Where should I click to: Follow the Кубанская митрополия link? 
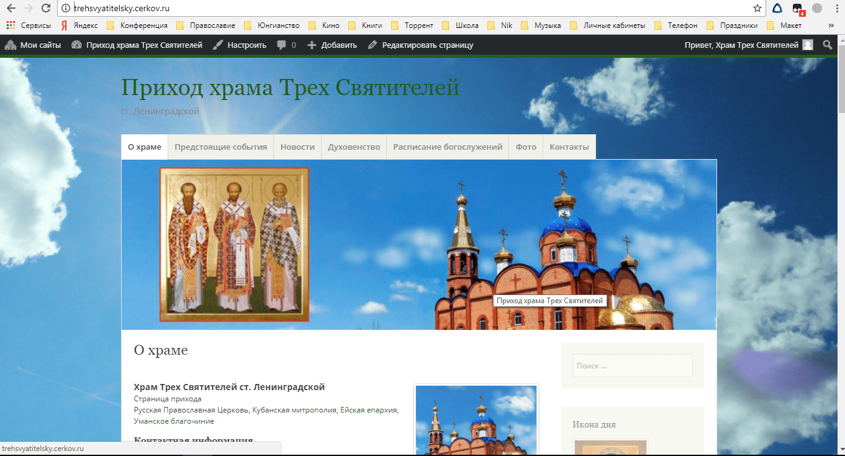point(294,410)
